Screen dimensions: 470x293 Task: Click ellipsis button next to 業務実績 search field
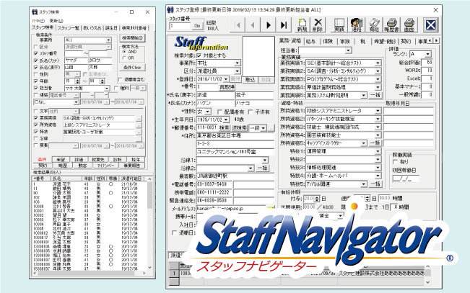[x=139, y=118]
